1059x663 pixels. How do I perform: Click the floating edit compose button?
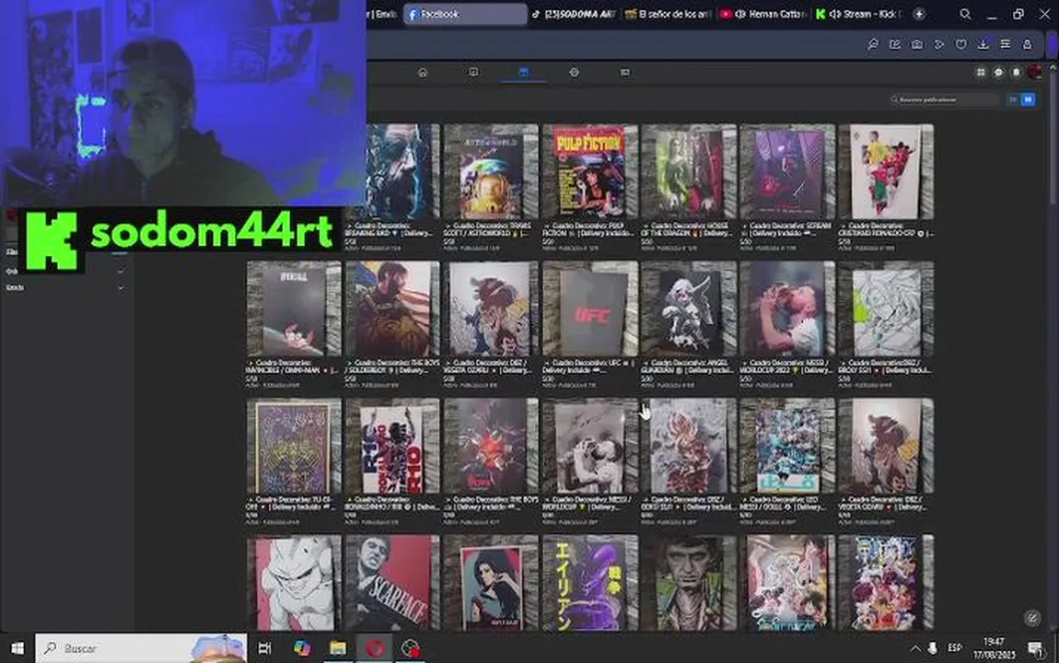point(1031,617)
